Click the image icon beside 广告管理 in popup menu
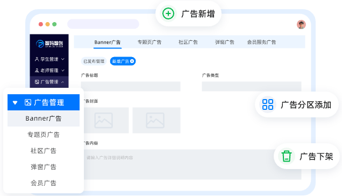 pyautogui.click(x=28, y=102)
